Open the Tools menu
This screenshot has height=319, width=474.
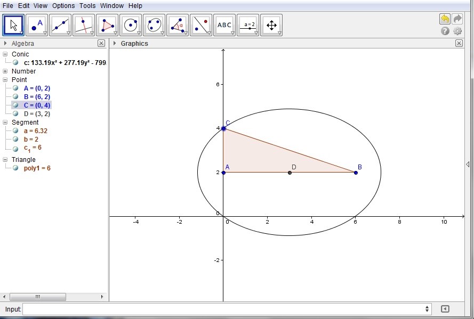point(87,6)
